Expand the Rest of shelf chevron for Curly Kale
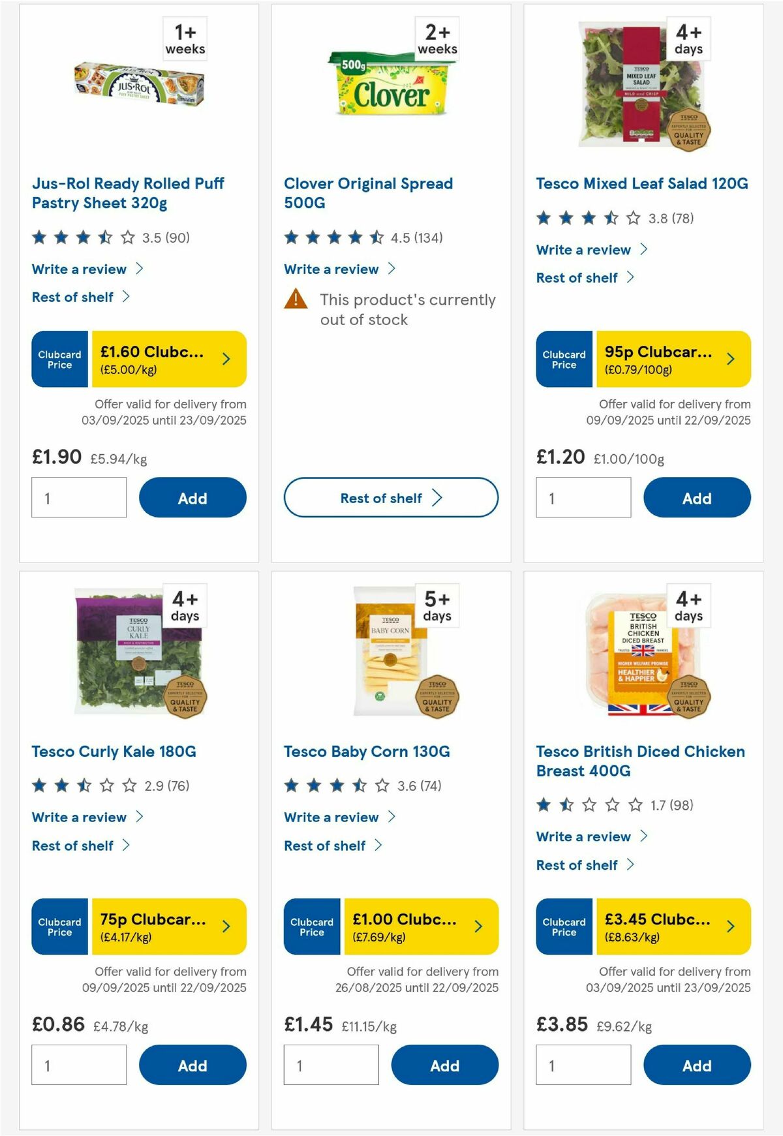Screen dimensions: 783x1136 pyautogui.click(x=125, y=845)
